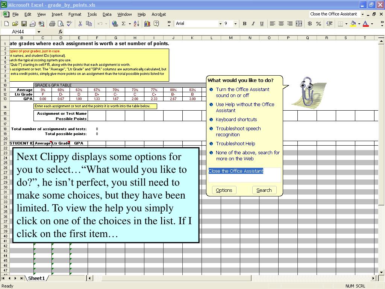Click the vertical scrollbar down arrow
This screenshot has height=289, width=385.
coord(381,272)
